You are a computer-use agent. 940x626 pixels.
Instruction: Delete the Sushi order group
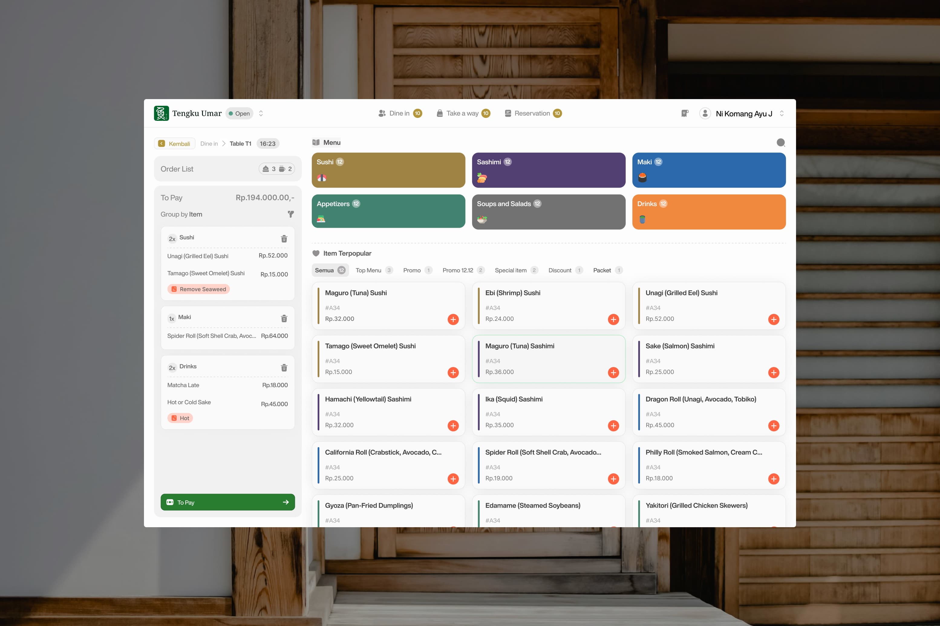[284, 239]
